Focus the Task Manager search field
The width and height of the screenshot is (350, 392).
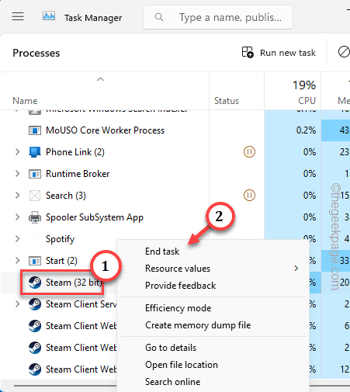click(218, 17)
